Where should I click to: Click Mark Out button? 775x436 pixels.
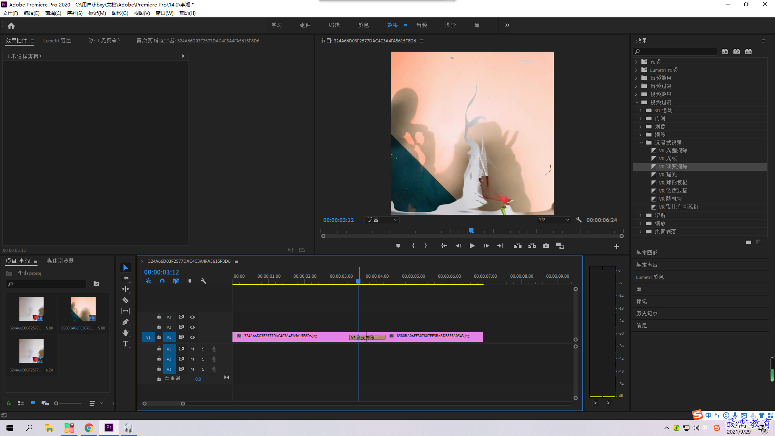pyautogui.click(x=426, y=245)
